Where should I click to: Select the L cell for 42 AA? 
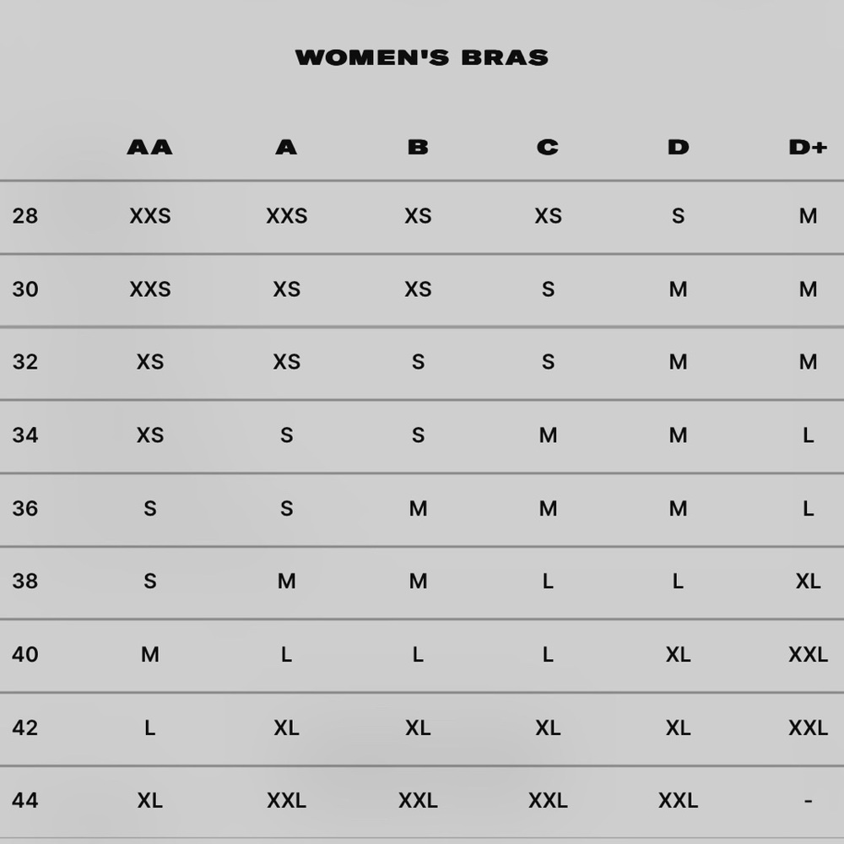point(150,728)
